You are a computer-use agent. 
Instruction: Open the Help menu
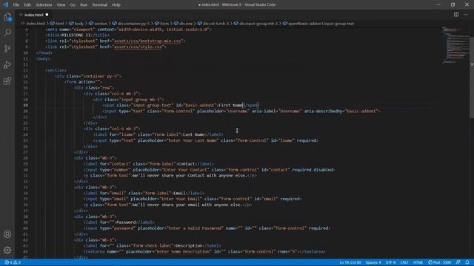pyautogui.click(x=116, y=5)
